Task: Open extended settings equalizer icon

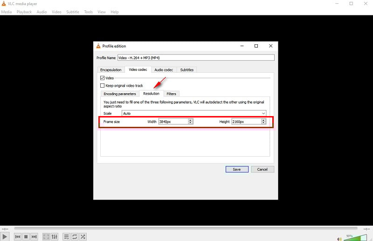Action: pos(55,237)
